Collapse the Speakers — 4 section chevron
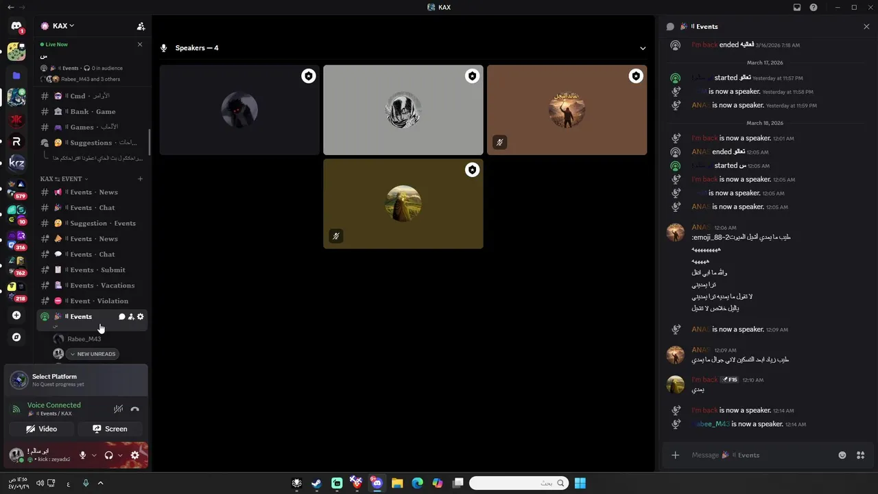This screenshot has height=494, width=878. point(643,48)
